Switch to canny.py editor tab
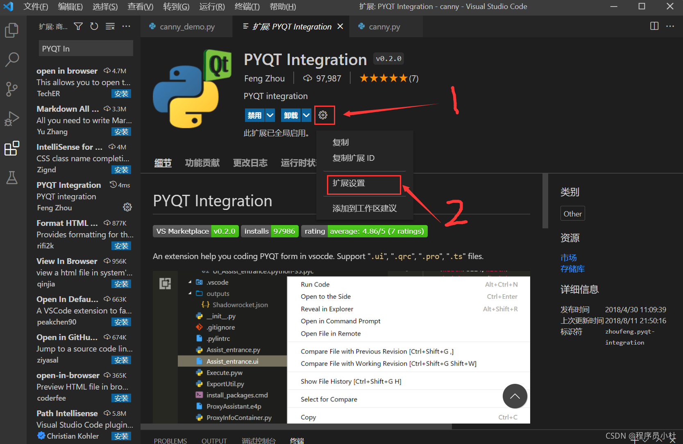The image size is (683, 444). coord(385,27)
